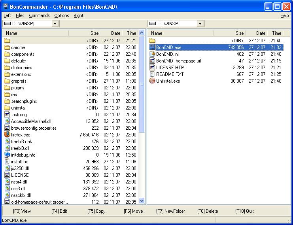Open the left panel drive dropdown
293x225 pixels.
(x=55, y=24)
